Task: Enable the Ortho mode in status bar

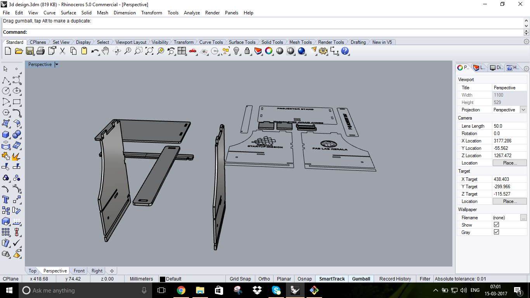Action: tap(264, 279)
